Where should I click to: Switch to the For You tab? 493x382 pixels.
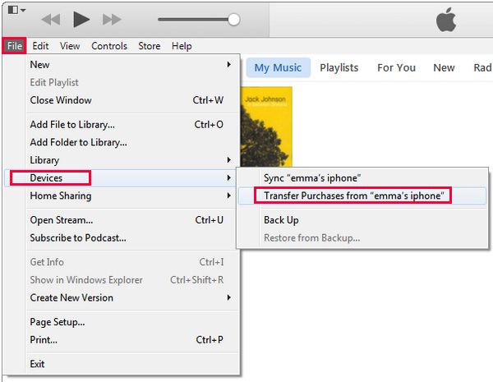[397, 67]
